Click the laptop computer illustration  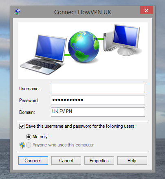click(x=44, y=55)
